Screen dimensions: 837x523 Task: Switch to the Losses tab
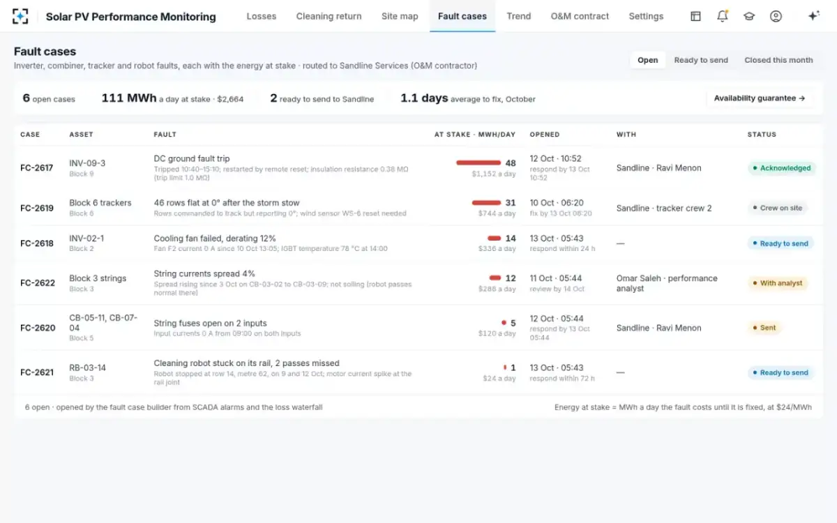click(x=262, y=16)
